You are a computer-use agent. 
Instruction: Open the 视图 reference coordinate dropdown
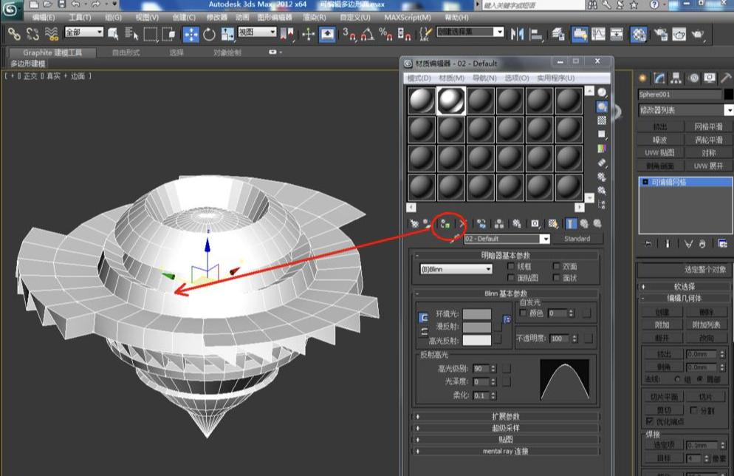[257, 32]
